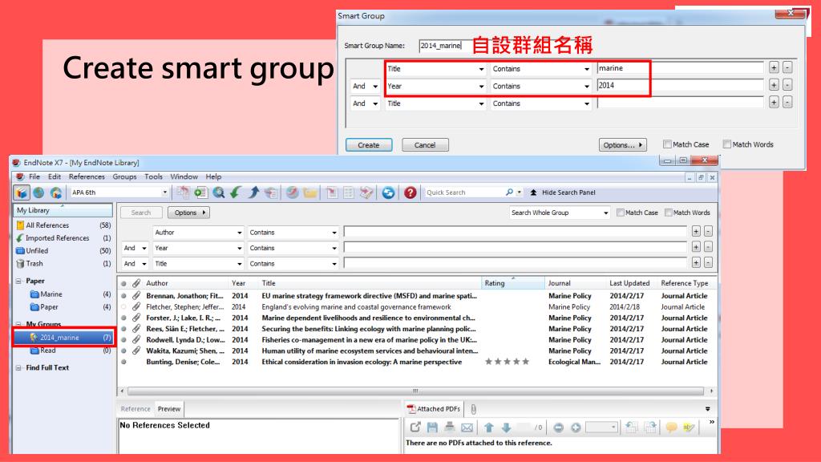Collapse the Paper group set

point(19,282)
